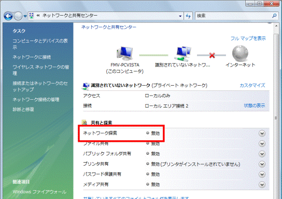
Task: Close the window with red X
Action: point(272,4)
